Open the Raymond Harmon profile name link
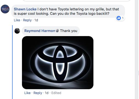This screenshot has height=99, width=139. [40, 31]
